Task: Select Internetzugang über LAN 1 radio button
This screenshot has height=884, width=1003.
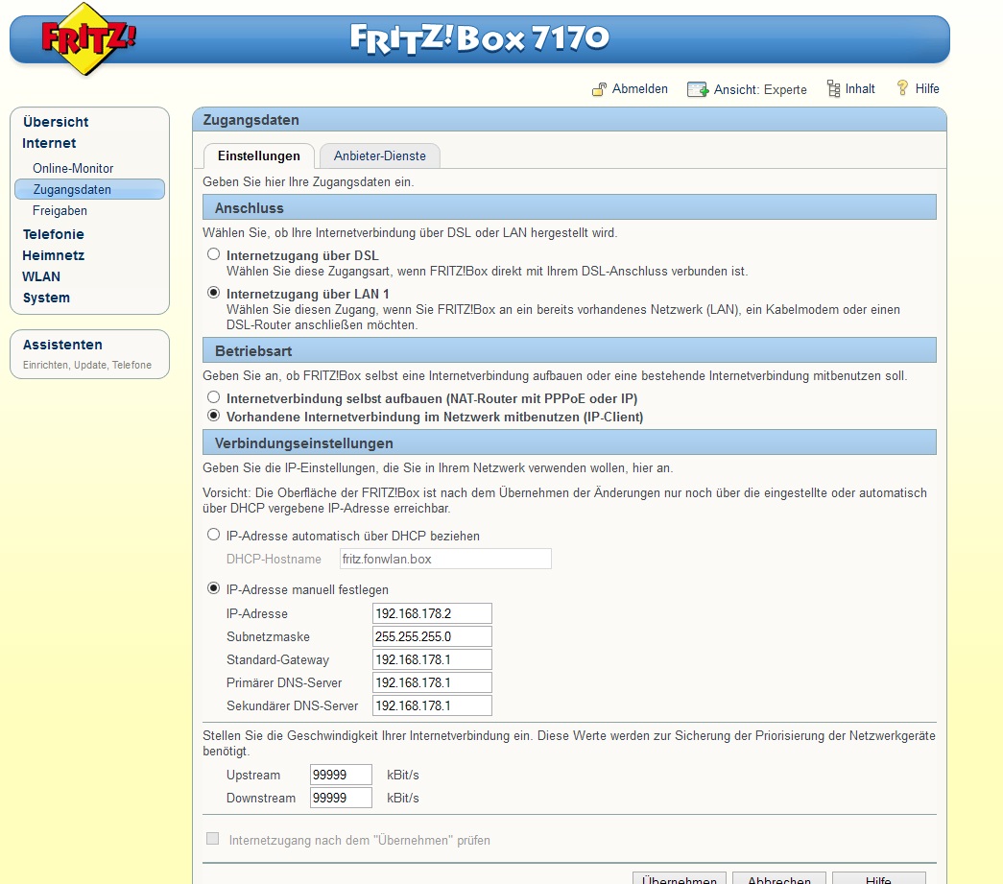Action: point(214,293)
